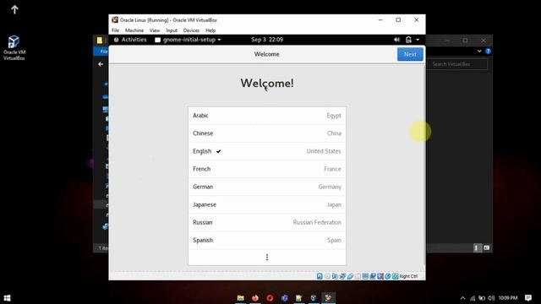Select Chinese language row
541x304 pixels.
(267, 133)
